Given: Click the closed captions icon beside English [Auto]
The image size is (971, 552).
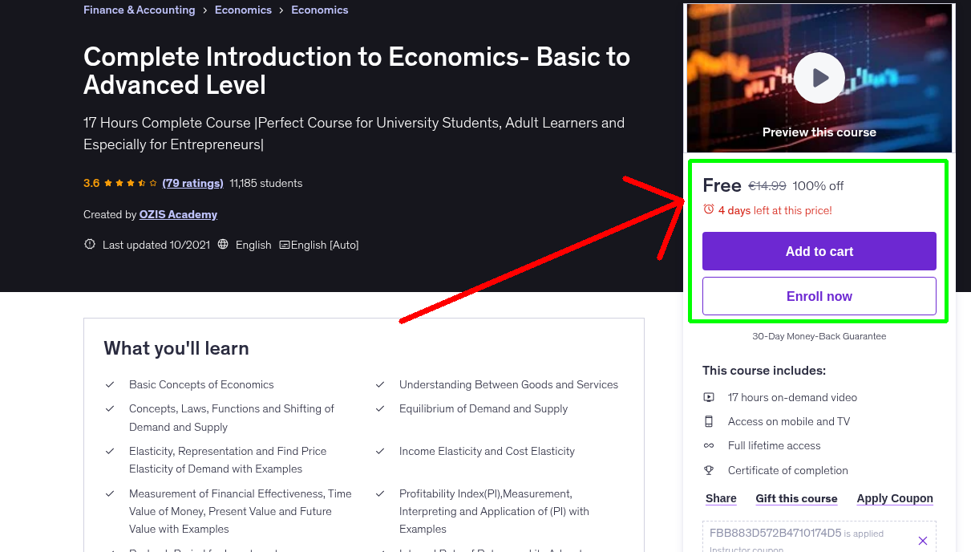Looking at the screenshot, I should (285, 244).
